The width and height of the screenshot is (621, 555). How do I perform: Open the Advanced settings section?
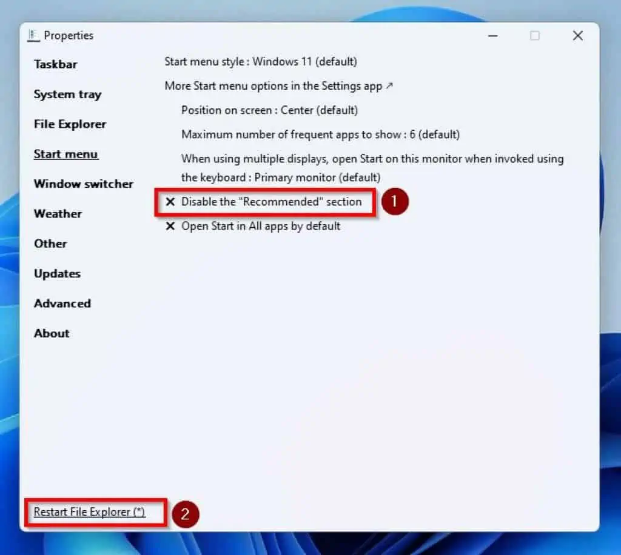tap(62, 303)
